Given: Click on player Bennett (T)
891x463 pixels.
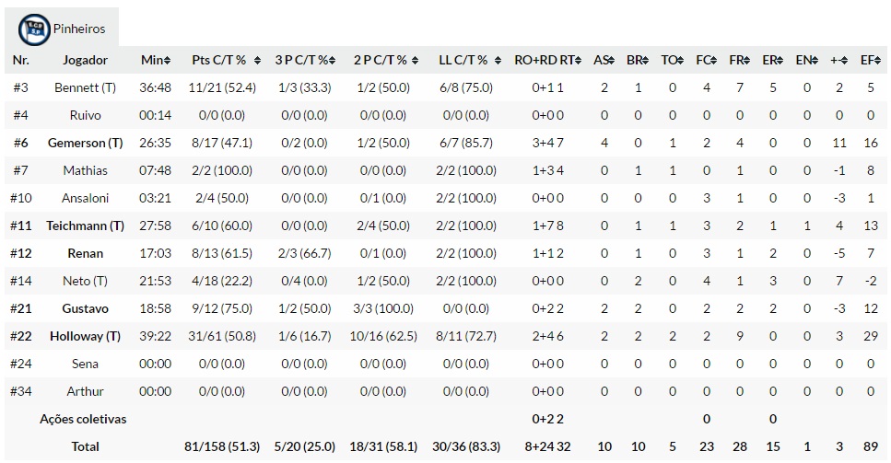Looking at the screenshot, I should (x=86, y=87).
